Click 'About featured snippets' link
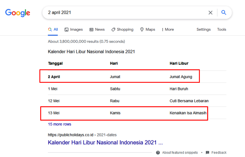 (180, 152)
